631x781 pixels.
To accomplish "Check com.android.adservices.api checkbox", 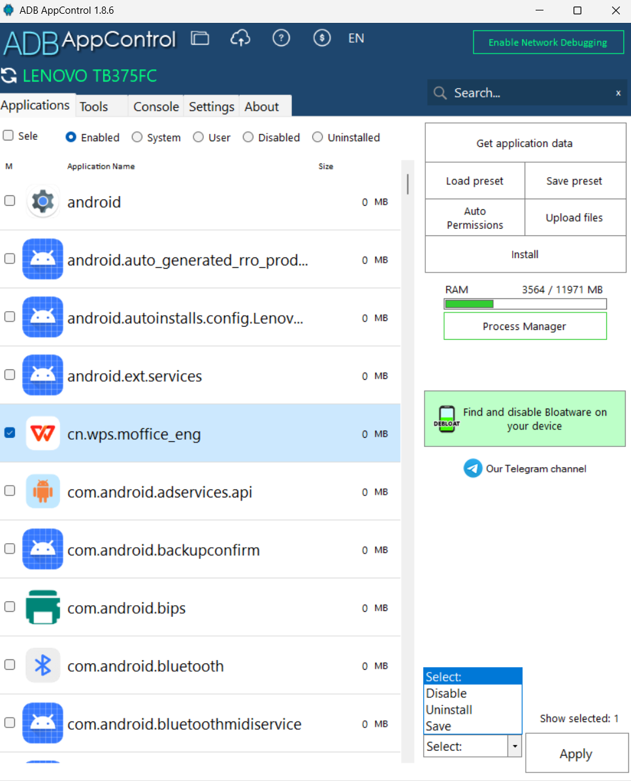I will [x=9, y=491].
